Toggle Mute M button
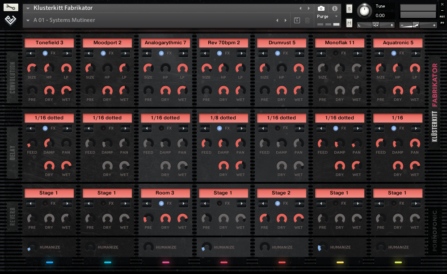 pyautogui.click(x=349, y=23)
